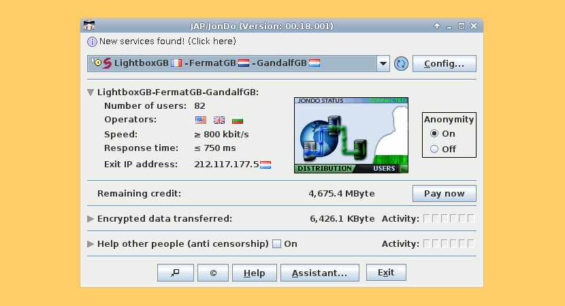The height and width of the screenshot is (306, 565).
Task: Enable the anti censorship On checkbox
Action: pyautogui.click(x=277, y=244)
